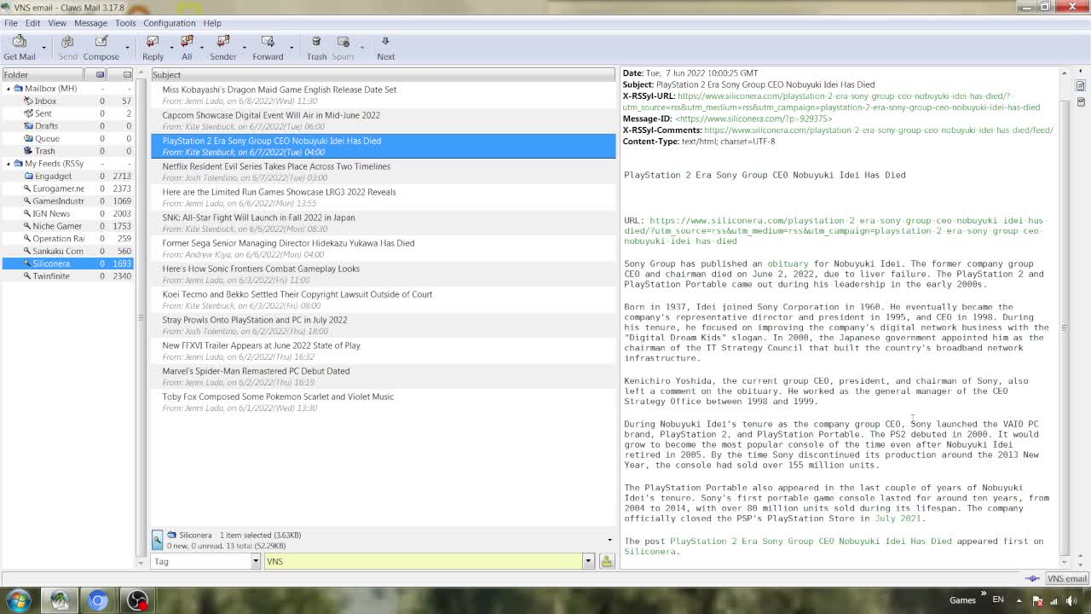1091x614 pixels.
Task: Click the Folder column header
Action: coord(43,75)
